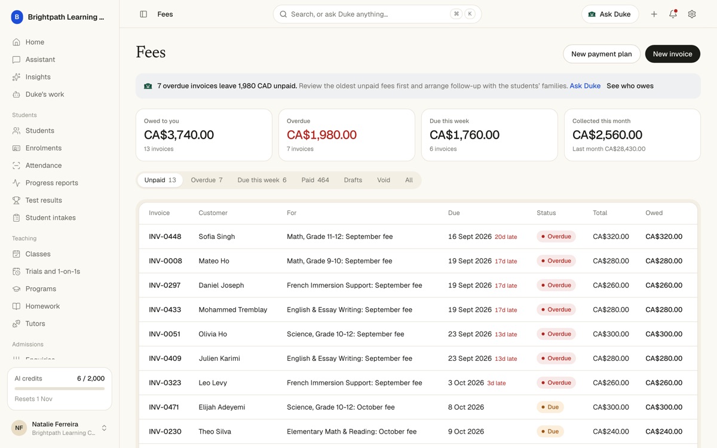This screenshot has width=717, height=448.
Task: Click the Test results trophy icon
Action: coord(16,200)
